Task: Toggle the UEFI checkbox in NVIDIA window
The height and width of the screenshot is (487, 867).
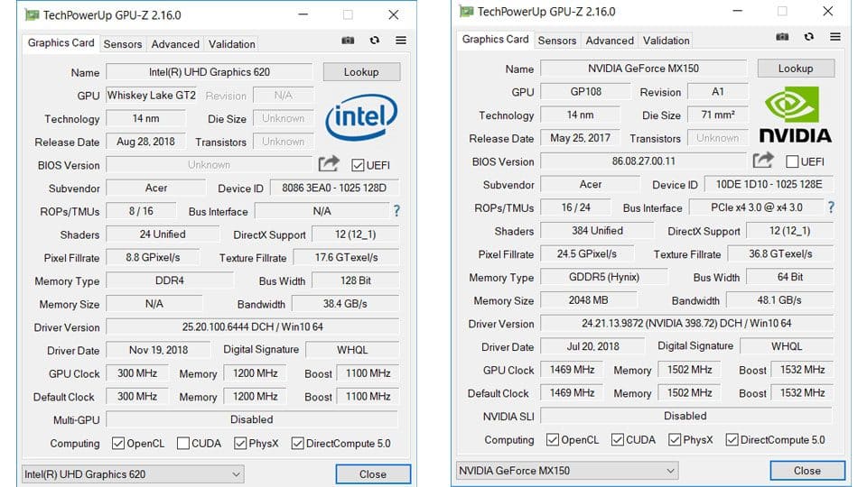Action: 792,161
